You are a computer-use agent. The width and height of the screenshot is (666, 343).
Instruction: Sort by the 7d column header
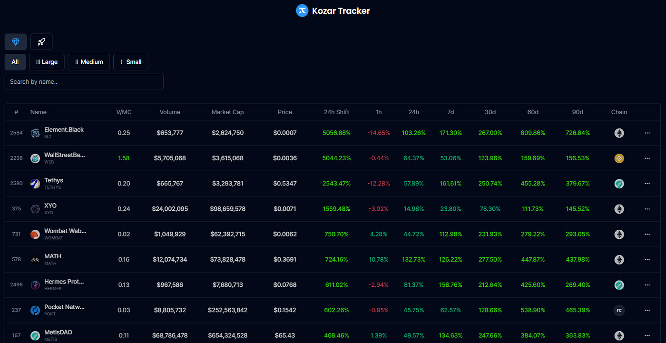pyautogui.click(x=451, y=112)
